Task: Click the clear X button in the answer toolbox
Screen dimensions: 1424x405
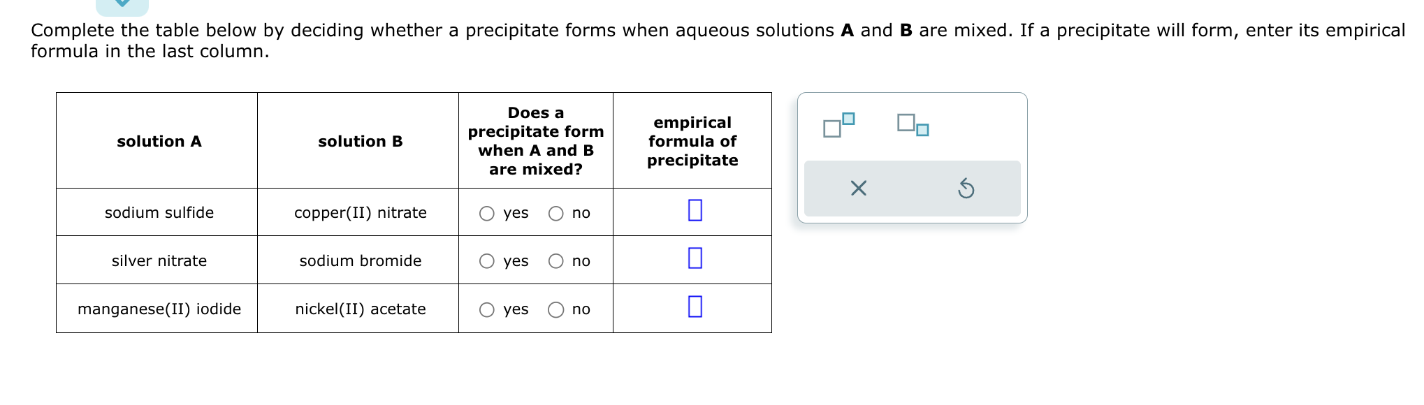Action: (x=858, y=187)
